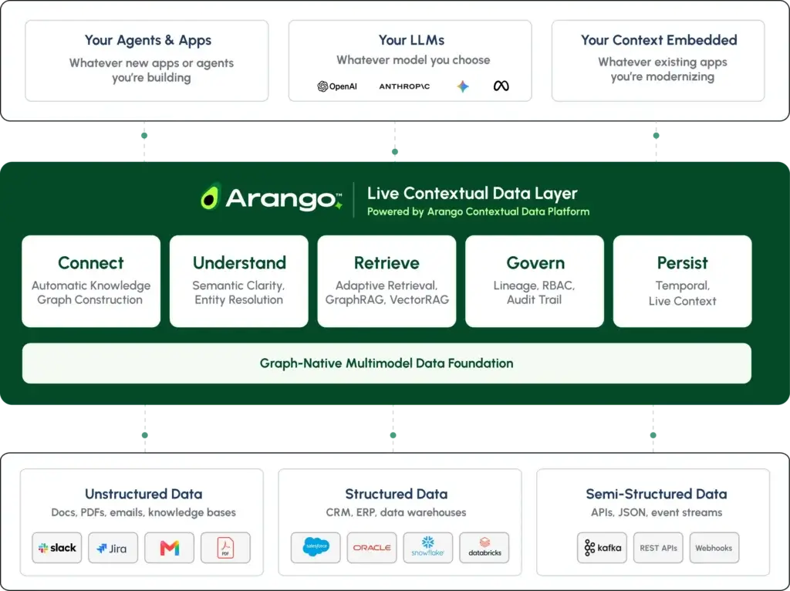Image resolution: width=790 pixels, height=591 pixels.
Task: Click 'Docs, PDFs, emails, knowledge bases' text
Action: (x=143, y=512)
